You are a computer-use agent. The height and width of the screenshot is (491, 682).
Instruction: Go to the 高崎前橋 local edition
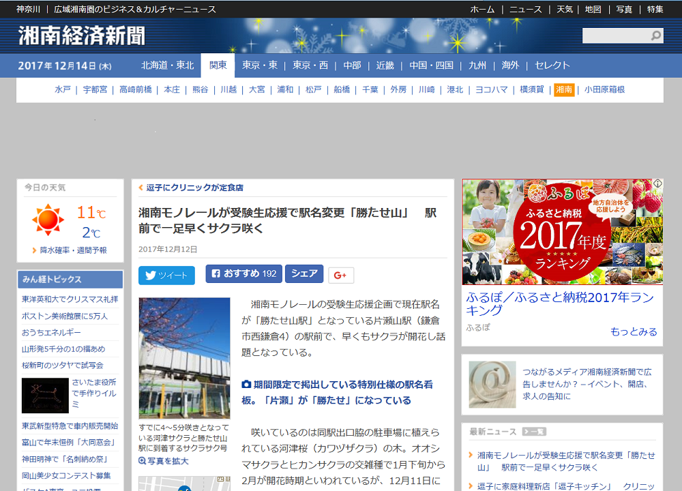[x=136, y=89]
